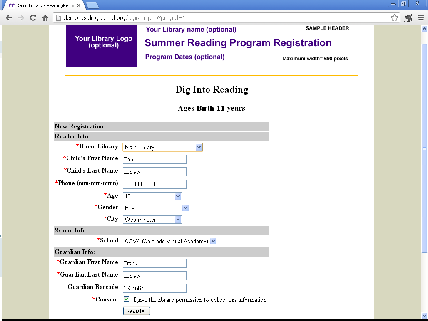Image resolution: width=428 pixels, height=321 pixels.
Task: Click the 'Summer Reading Program Registration' heading
Action: 238,43
